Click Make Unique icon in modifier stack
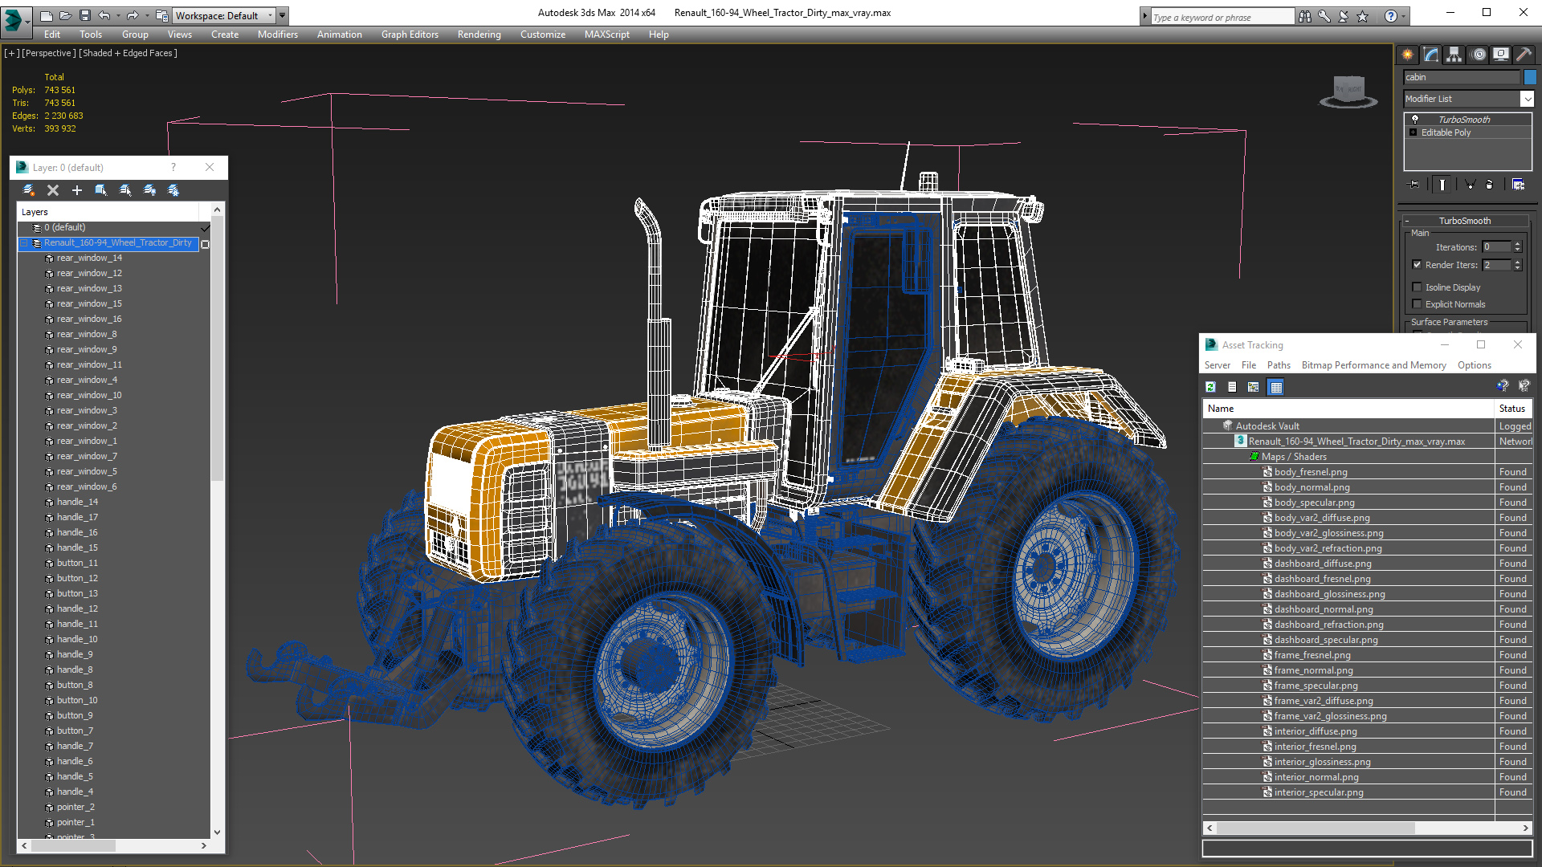This screenshot has height=867, width=1542. tap(1470, 185)
